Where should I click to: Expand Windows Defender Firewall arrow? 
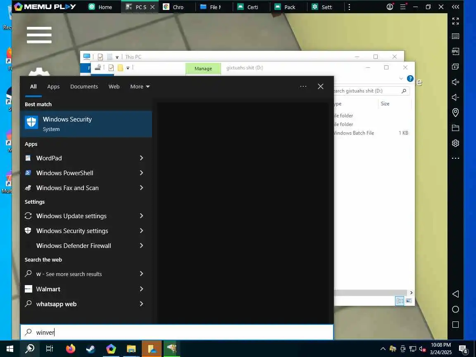(x=141, y=245)
